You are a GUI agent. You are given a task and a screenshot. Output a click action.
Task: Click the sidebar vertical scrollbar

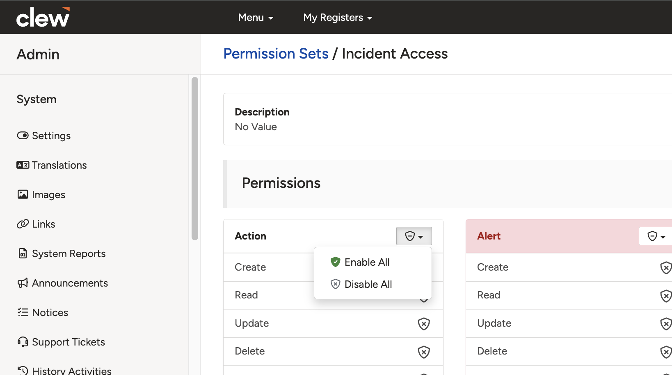point(195,158)
